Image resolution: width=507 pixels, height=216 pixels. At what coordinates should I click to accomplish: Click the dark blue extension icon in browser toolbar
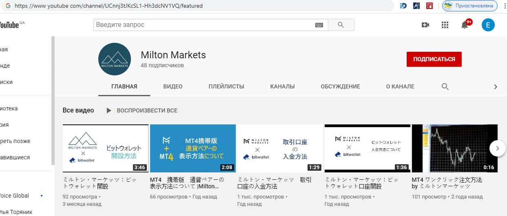tap(416, 6)
